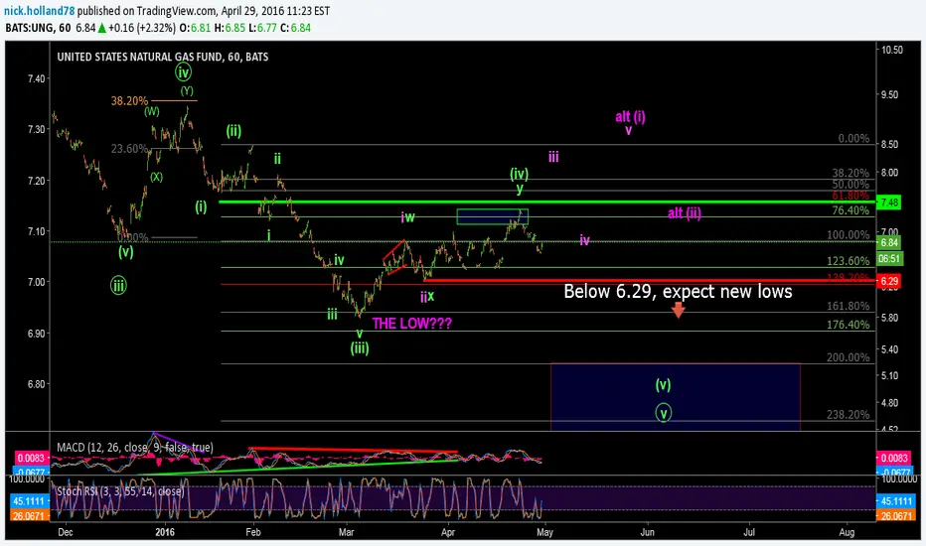Select the 123.60% Fibonacci level label
The image size is (926, 546).
click(x=849, y=261)
